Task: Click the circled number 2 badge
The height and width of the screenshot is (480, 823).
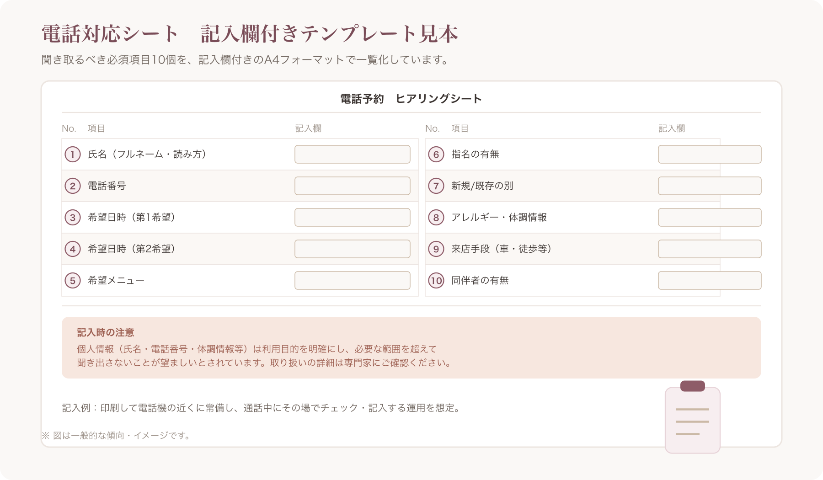Action: pyautogui.click(x=73, y=186)
